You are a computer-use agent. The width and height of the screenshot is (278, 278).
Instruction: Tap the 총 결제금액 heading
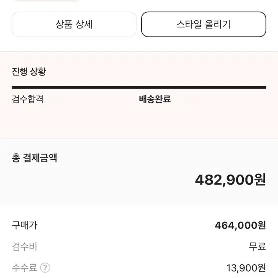pos(34,158)
